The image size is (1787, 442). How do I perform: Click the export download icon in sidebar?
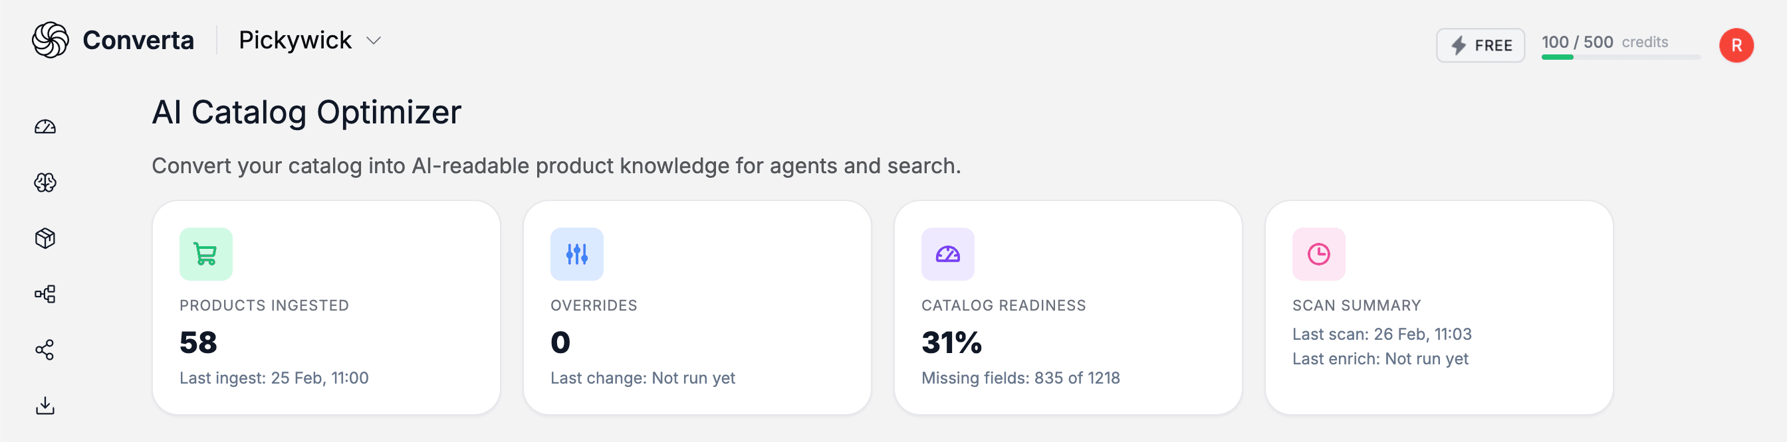tap(46, 406)
